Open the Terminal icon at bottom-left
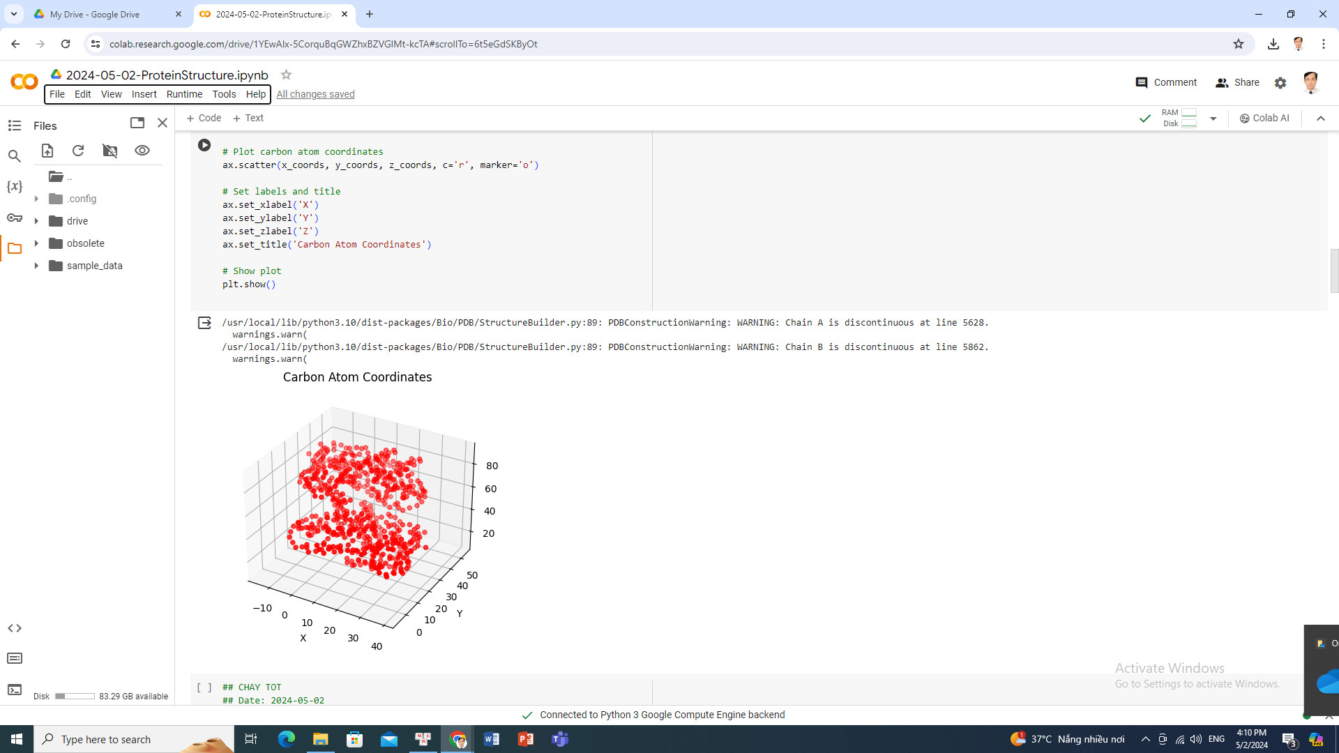The image size is (1339, 753). [x=15, y=690]
